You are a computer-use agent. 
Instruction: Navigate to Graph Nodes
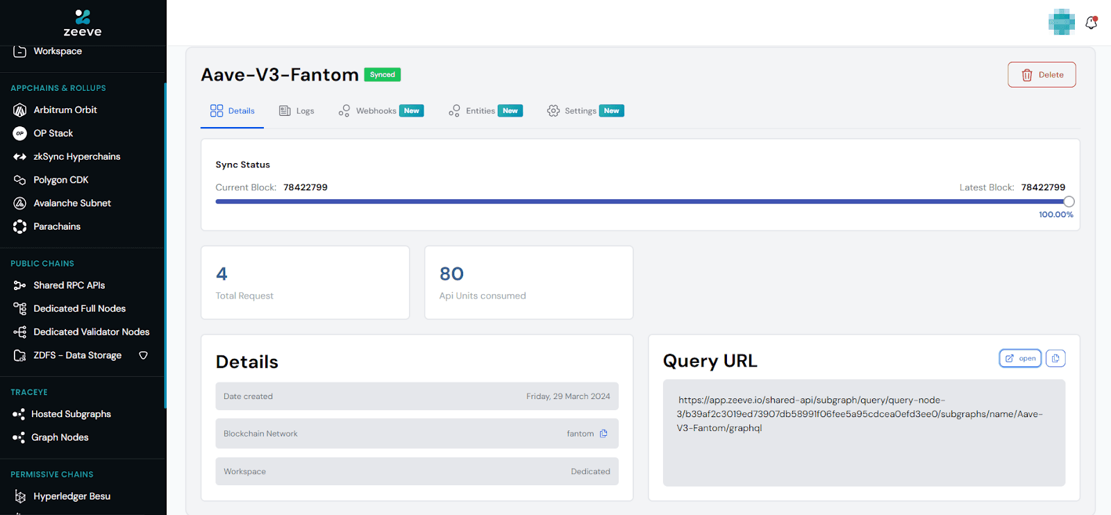tap(60, 438)
